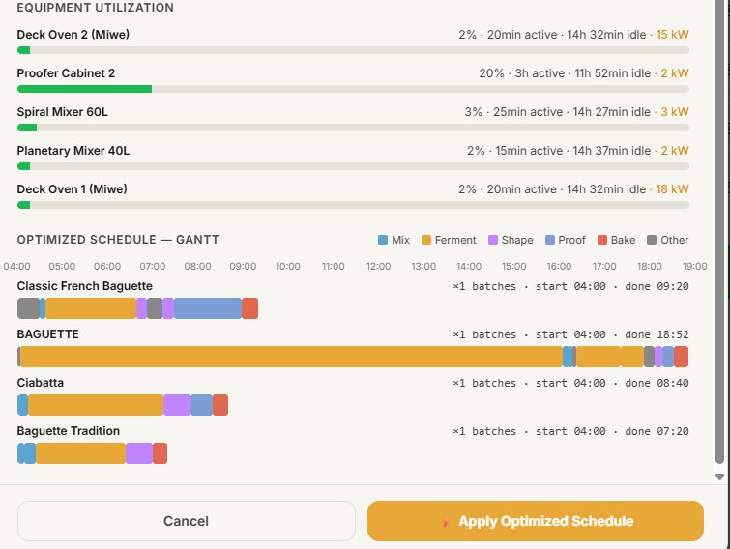Click the Classic French Baguette row title

(85, 286)
